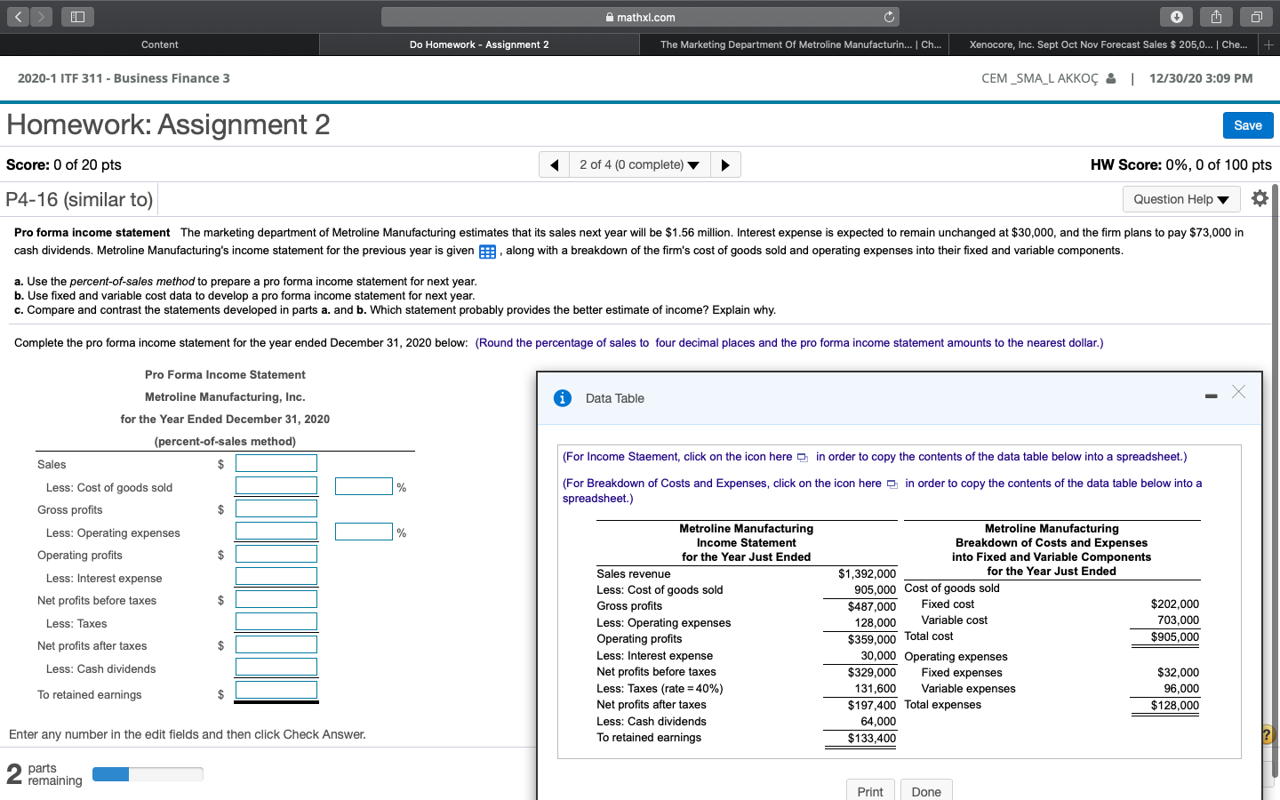The image size is (1280, 800).
Task: Click the 703,000 variable cost value
Action: pos(1178,620)
